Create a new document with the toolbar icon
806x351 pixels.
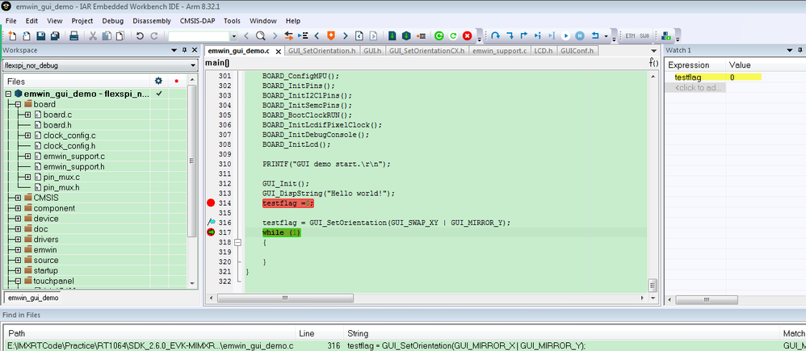coord(12,36)
